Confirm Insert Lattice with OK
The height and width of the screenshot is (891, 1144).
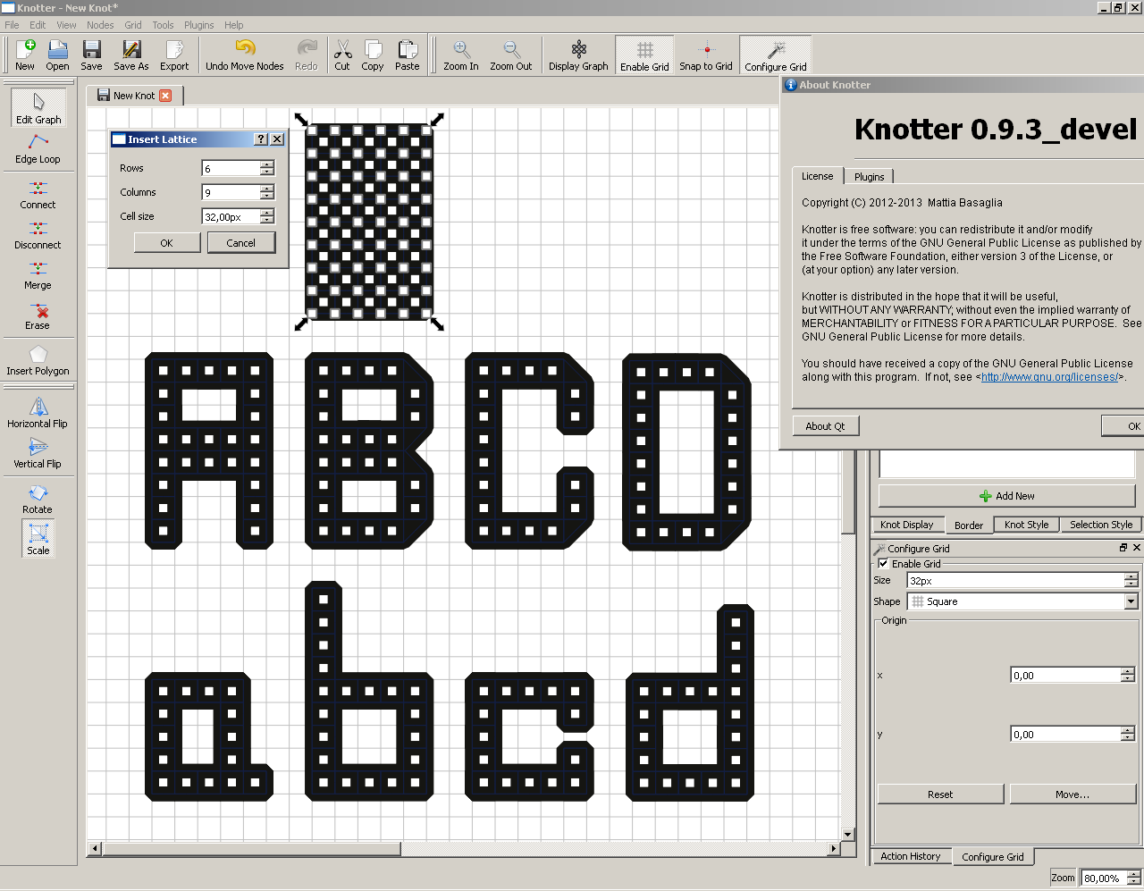point(167,243)
